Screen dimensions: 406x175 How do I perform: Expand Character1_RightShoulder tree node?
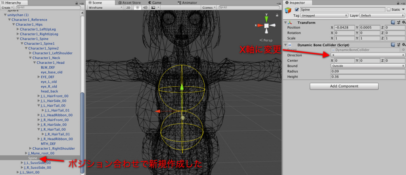click(30, 148)
